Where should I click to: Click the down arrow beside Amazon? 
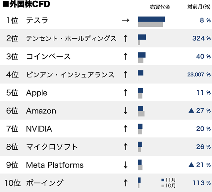tap(126, 111)
